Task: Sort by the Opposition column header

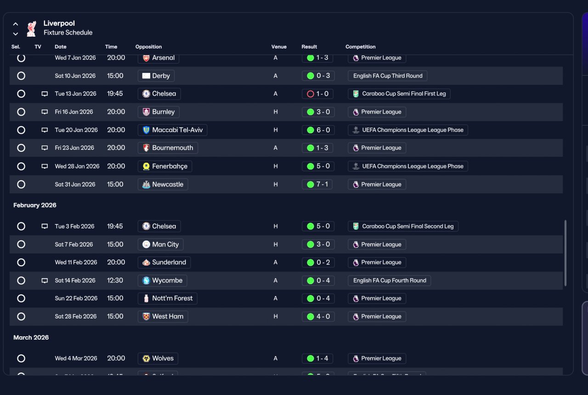Action: click(x=148, y=47)
